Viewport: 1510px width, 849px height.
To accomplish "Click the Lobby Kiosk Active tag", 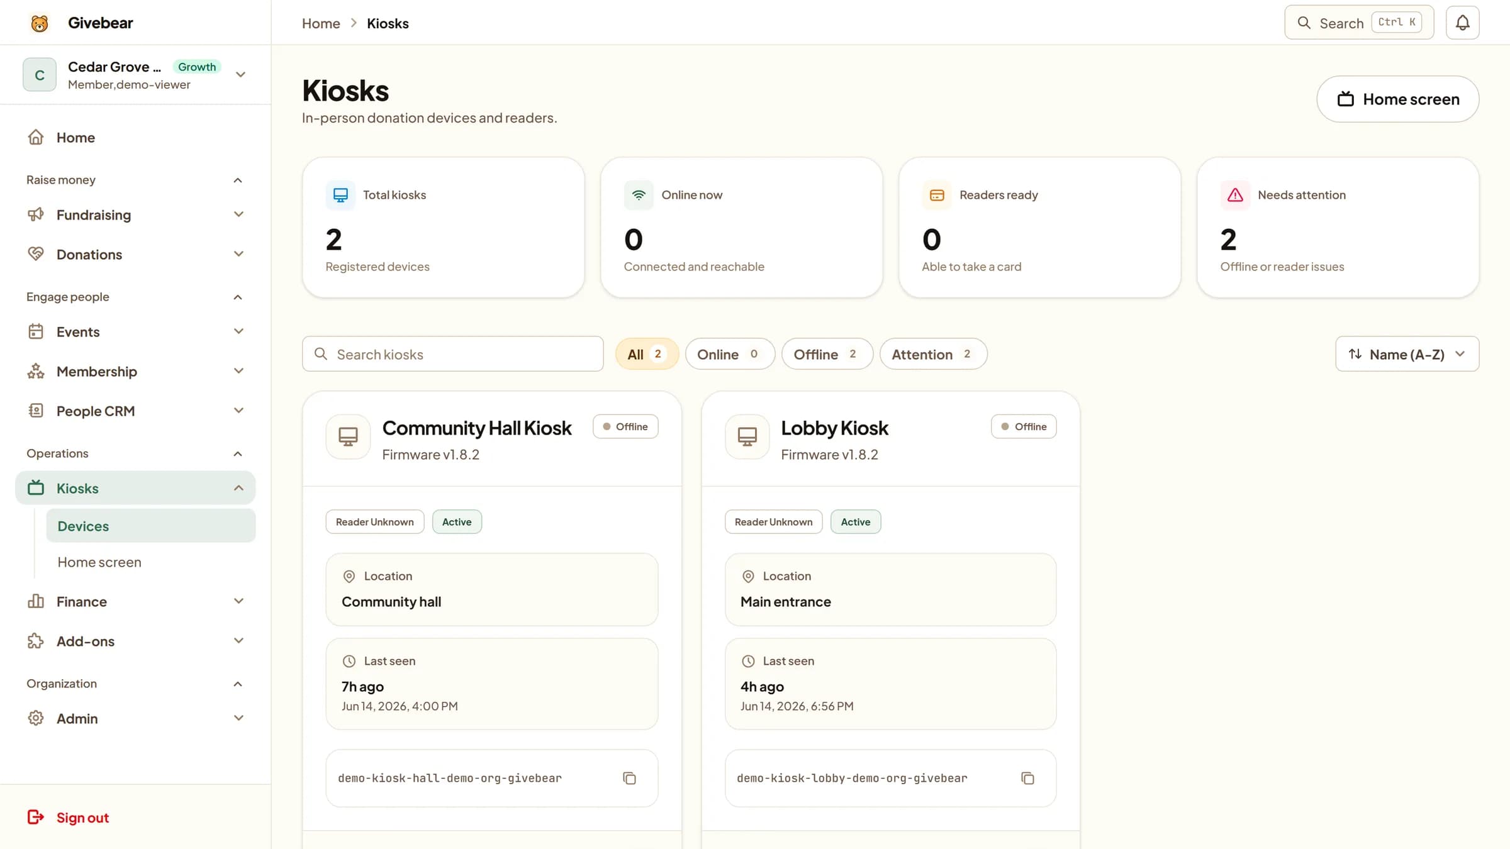I will coord(856,522).
